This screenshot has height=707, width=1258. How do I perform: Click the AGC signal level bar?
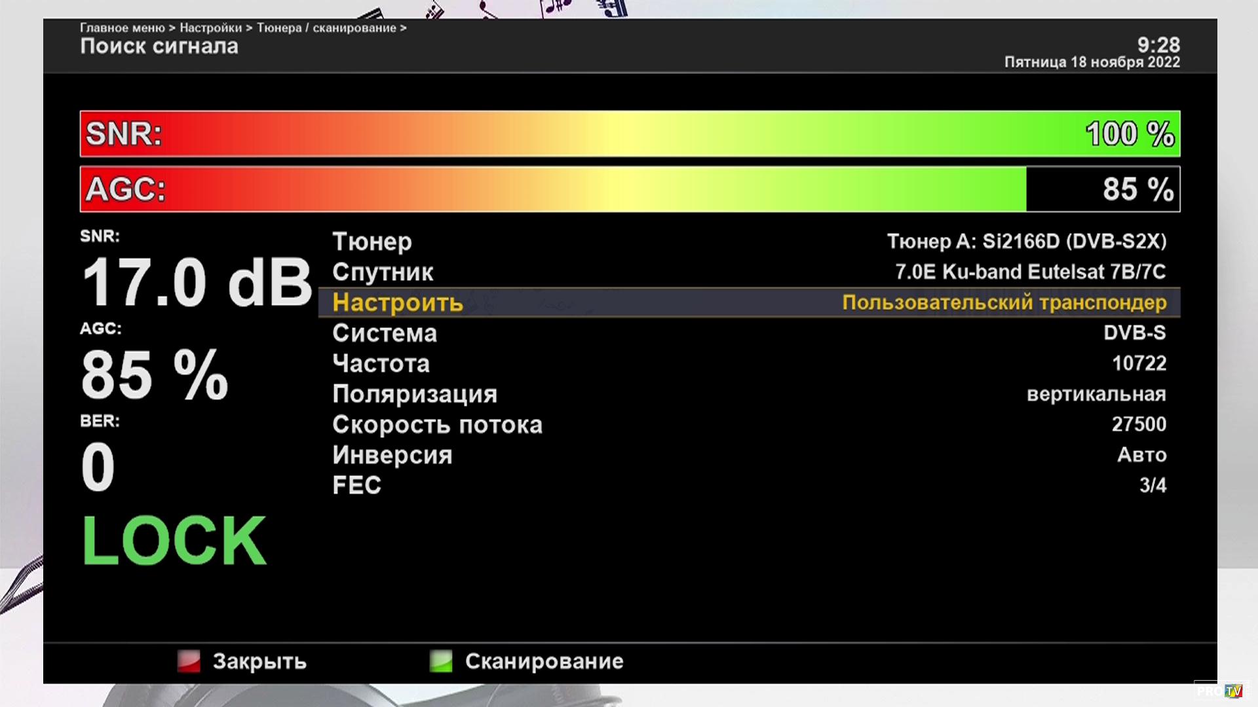pos(629,189)
